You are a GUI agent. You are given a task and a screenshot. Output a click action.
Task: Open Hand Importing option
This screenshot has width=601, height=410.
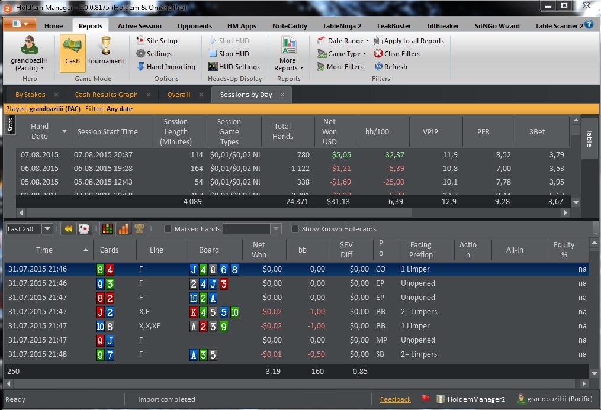[166, 67]
